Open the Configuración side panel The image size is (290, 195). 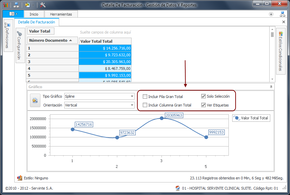(19, 45)
